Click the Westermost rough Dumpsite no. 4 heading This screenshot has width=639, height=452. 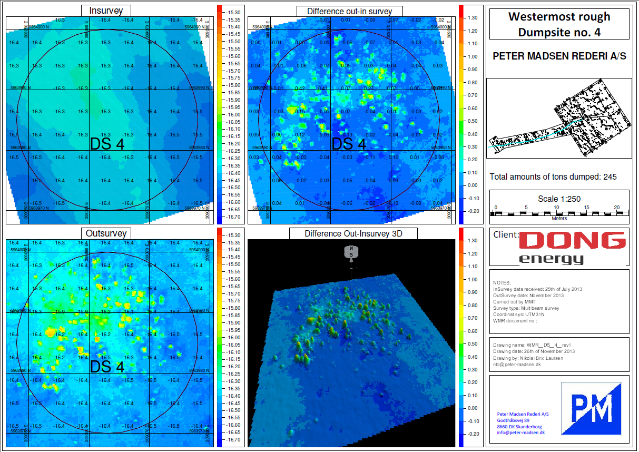(559, 24)
